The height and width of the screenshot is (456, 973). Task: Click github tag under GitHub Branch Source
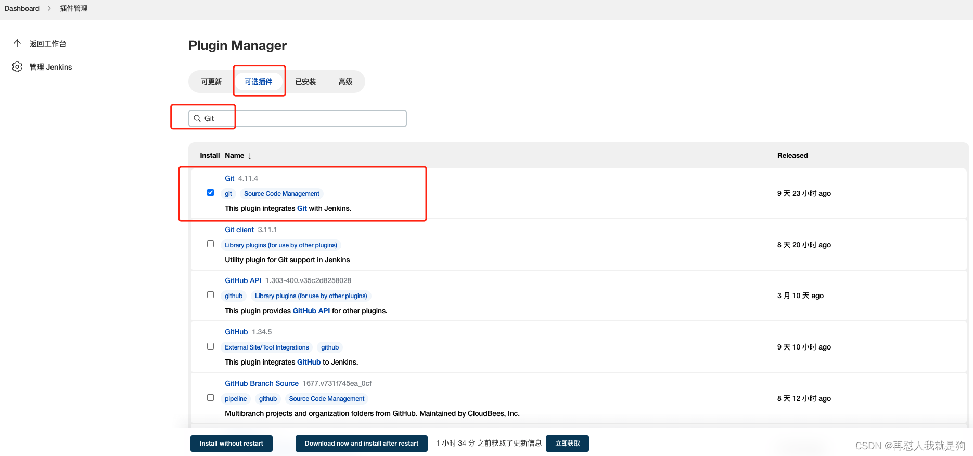click(268, 399)
